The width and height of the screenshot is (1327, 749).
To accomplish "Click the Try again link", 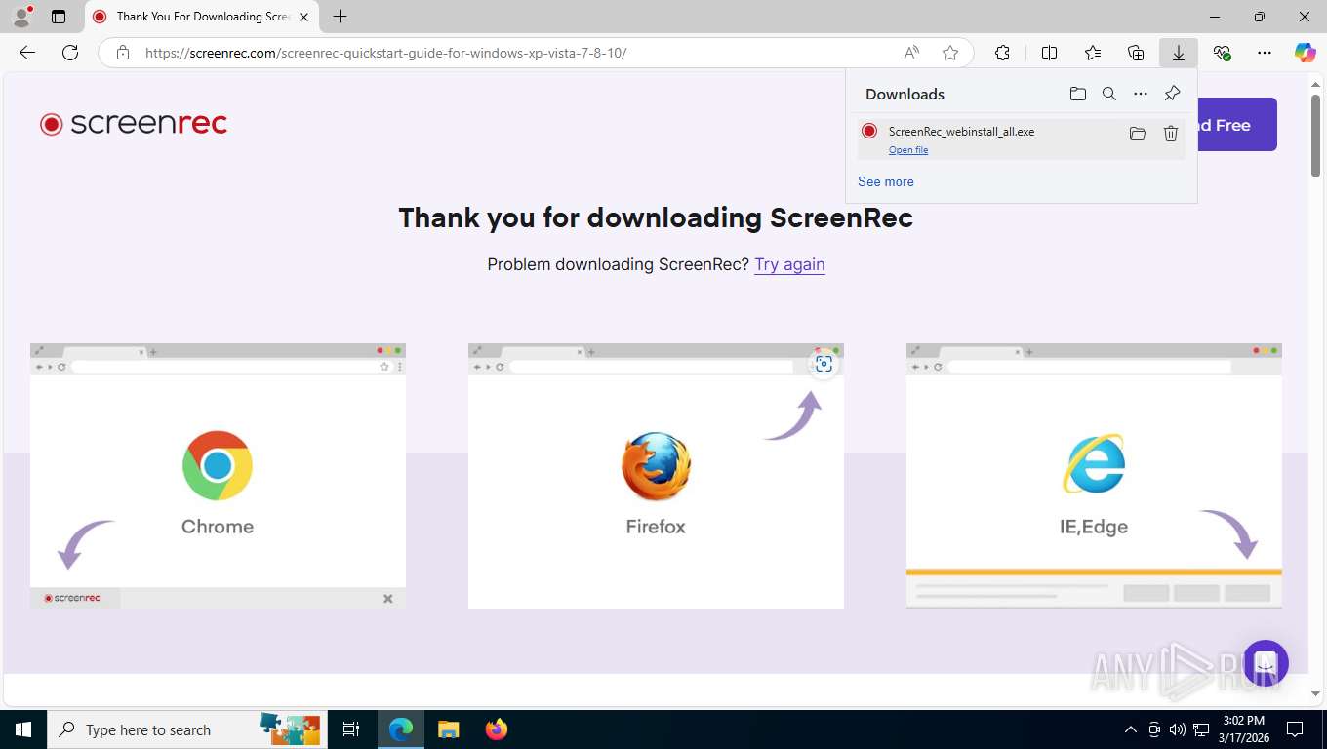I will (x=789, y=264).
